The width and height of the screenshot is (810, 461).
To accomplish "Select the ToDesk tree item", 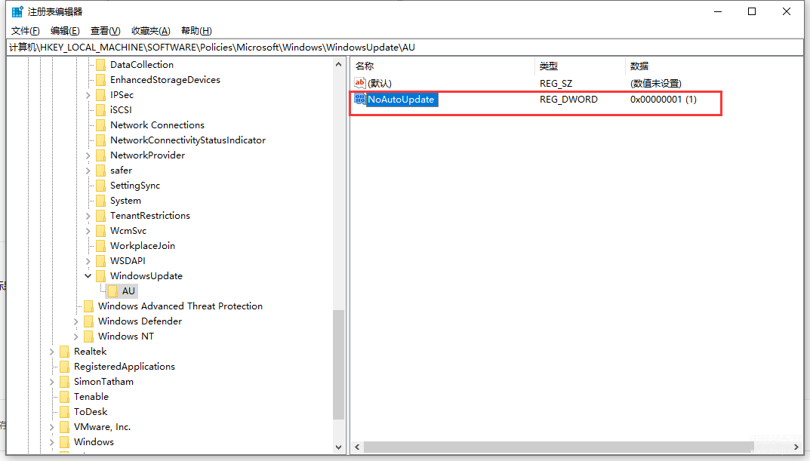I will pyautogui.click(x=91, y=412).
